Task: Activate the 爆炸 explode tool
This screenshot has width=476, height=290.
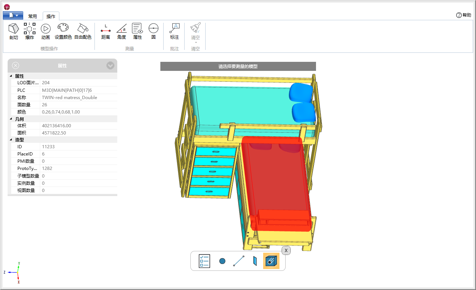Action: point(30,31)
